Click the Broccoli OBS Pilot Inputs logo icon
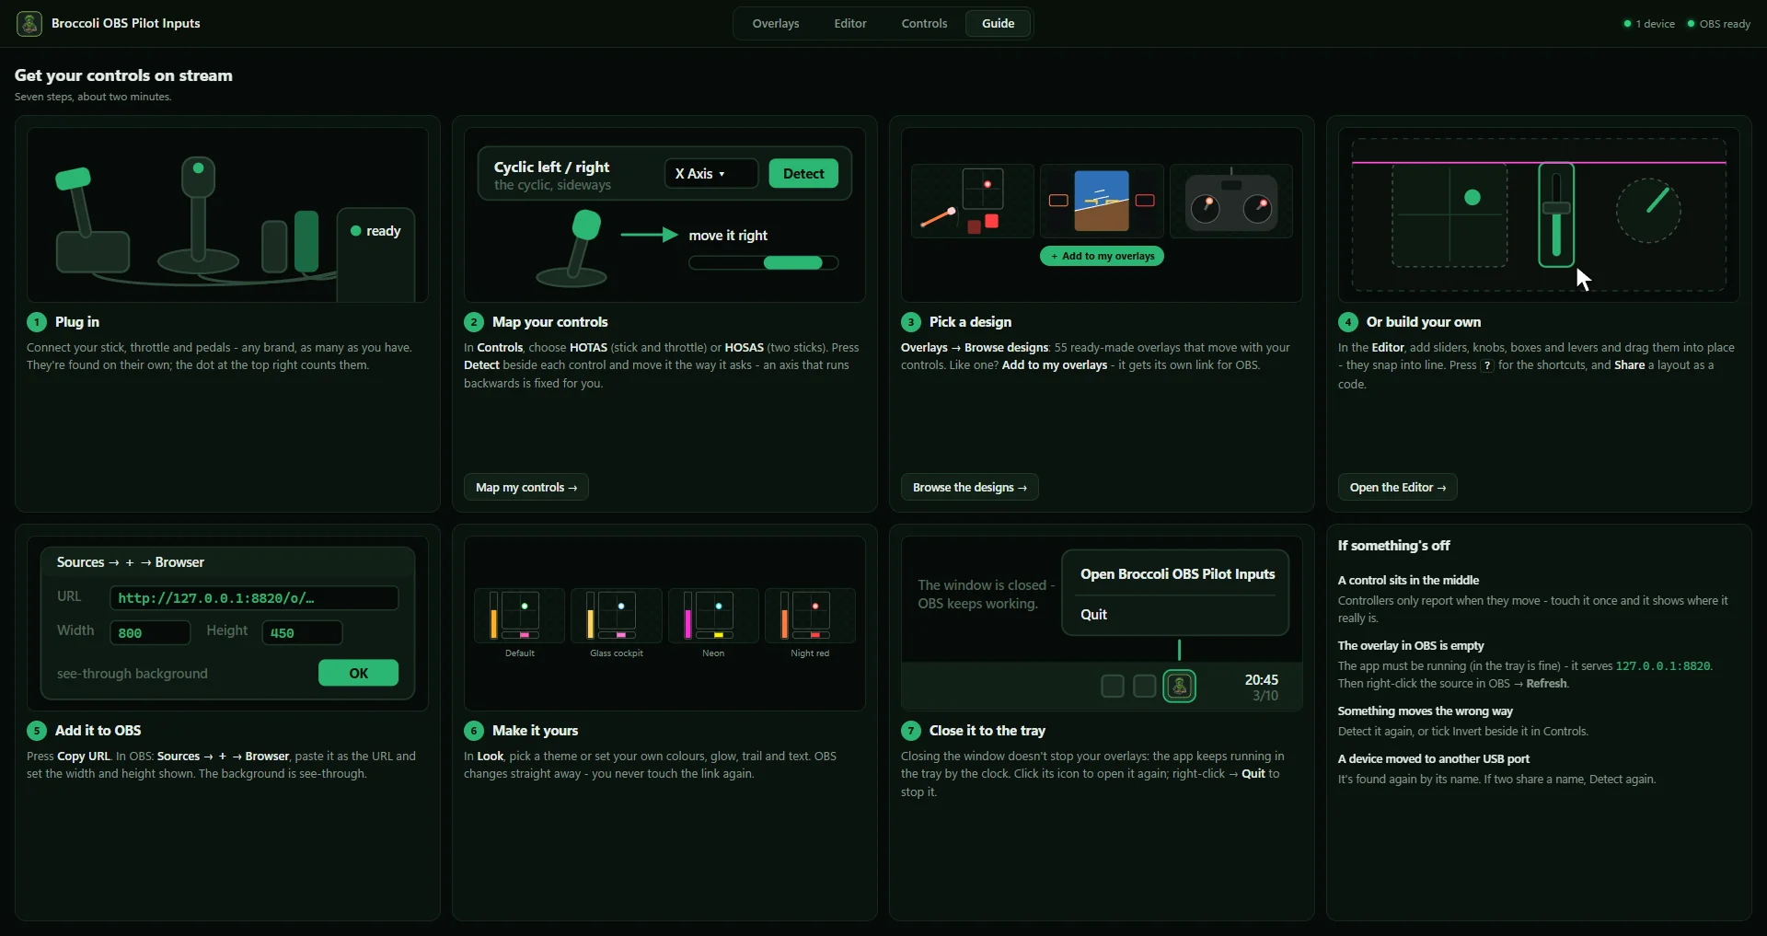The width and height of the screenshot is (1767, 936). [x=29, y=23]
